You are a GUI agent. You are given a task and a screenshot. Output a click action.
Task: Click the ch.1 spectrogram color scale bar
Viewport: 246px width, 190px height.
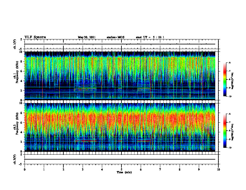(225, 79)
